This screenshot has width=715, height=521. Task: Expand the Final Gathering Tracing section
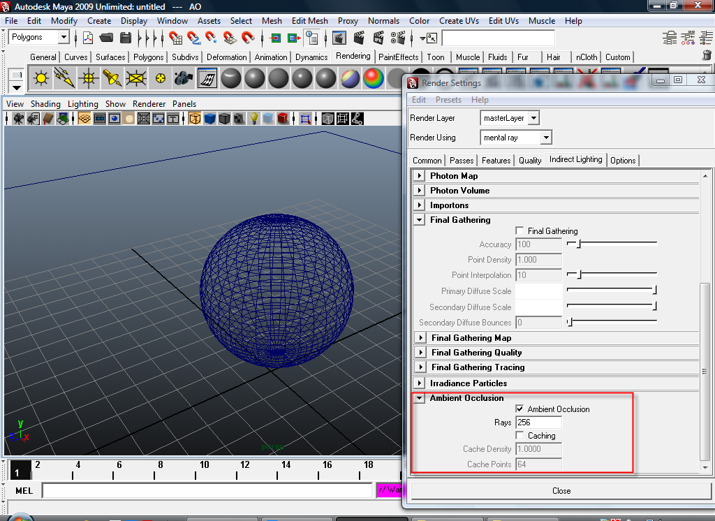(x=420, y=367)
